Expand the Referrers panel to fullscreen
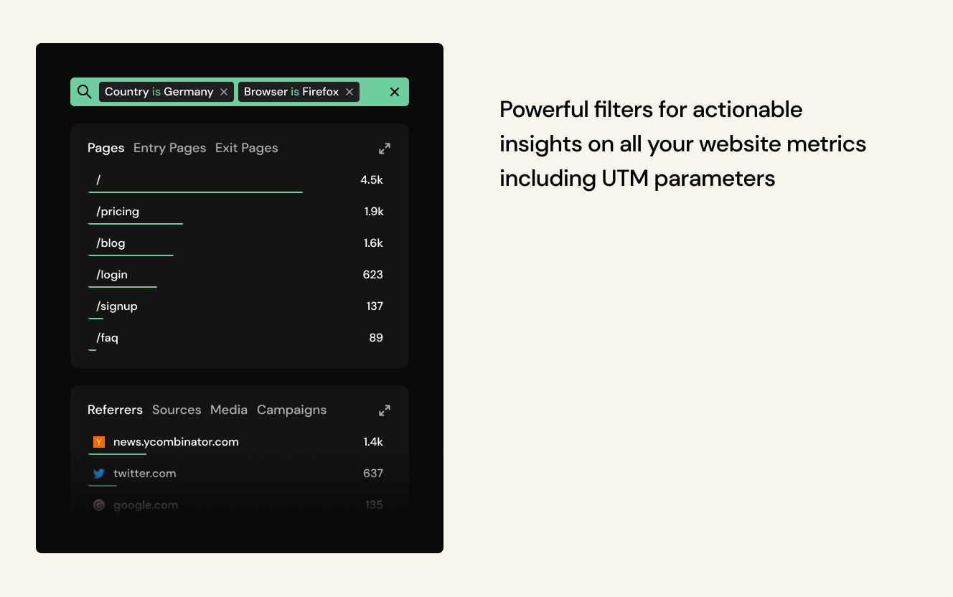Image resolution: width=953 pixels, height=597 pixels. [385, 410]
